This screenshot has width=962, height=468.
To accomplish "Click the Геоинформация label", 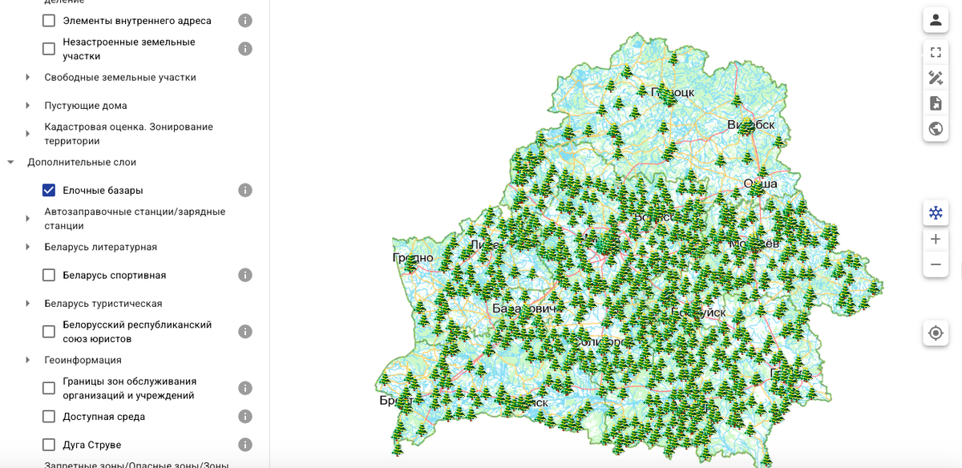I will point(83,360).
